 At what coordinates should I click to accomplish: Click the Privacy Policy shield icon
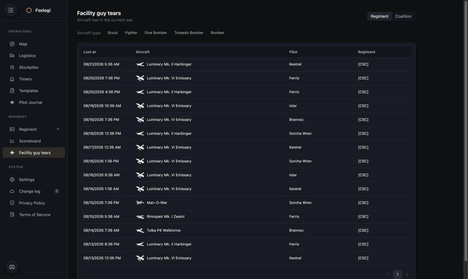12,203
